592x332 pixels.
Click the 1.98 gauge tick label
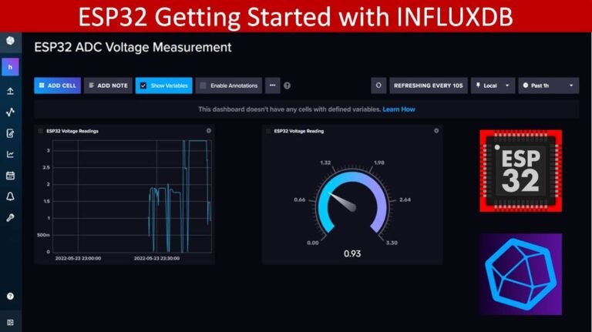[378, 163]
